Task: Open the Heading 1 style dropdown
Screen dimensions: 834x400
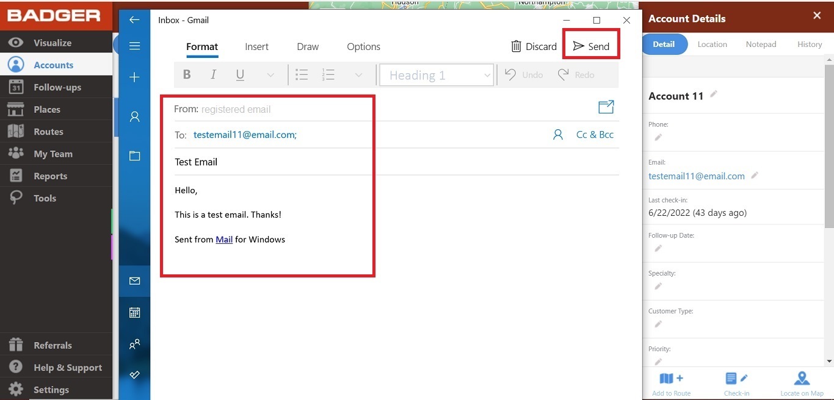Action: point(437,75)
